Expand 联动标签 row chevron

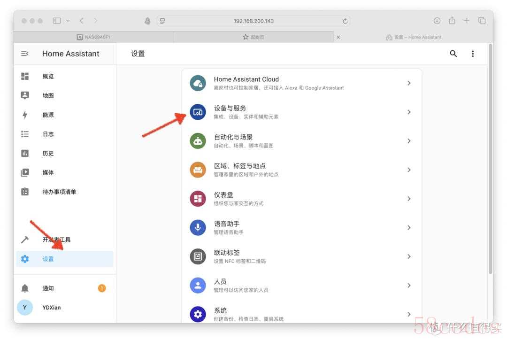tap(409, 256)
